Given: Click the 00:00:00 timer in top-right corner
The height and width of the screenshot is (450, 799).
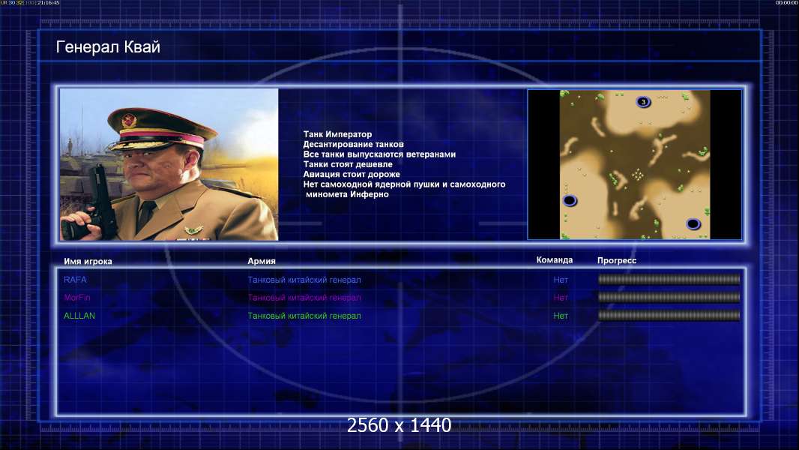Looking at the screenshot, I should point(786,2).
